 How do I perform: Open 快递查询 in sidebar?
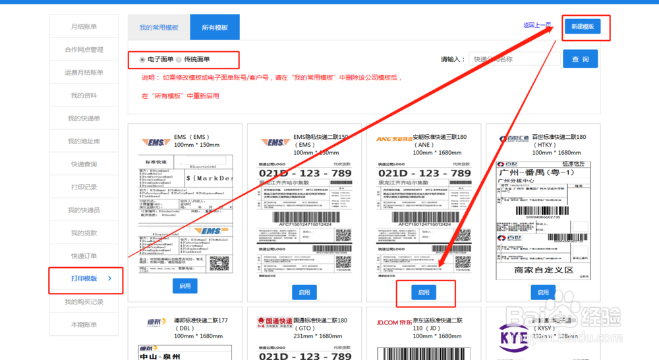click(x=84, y=164)
